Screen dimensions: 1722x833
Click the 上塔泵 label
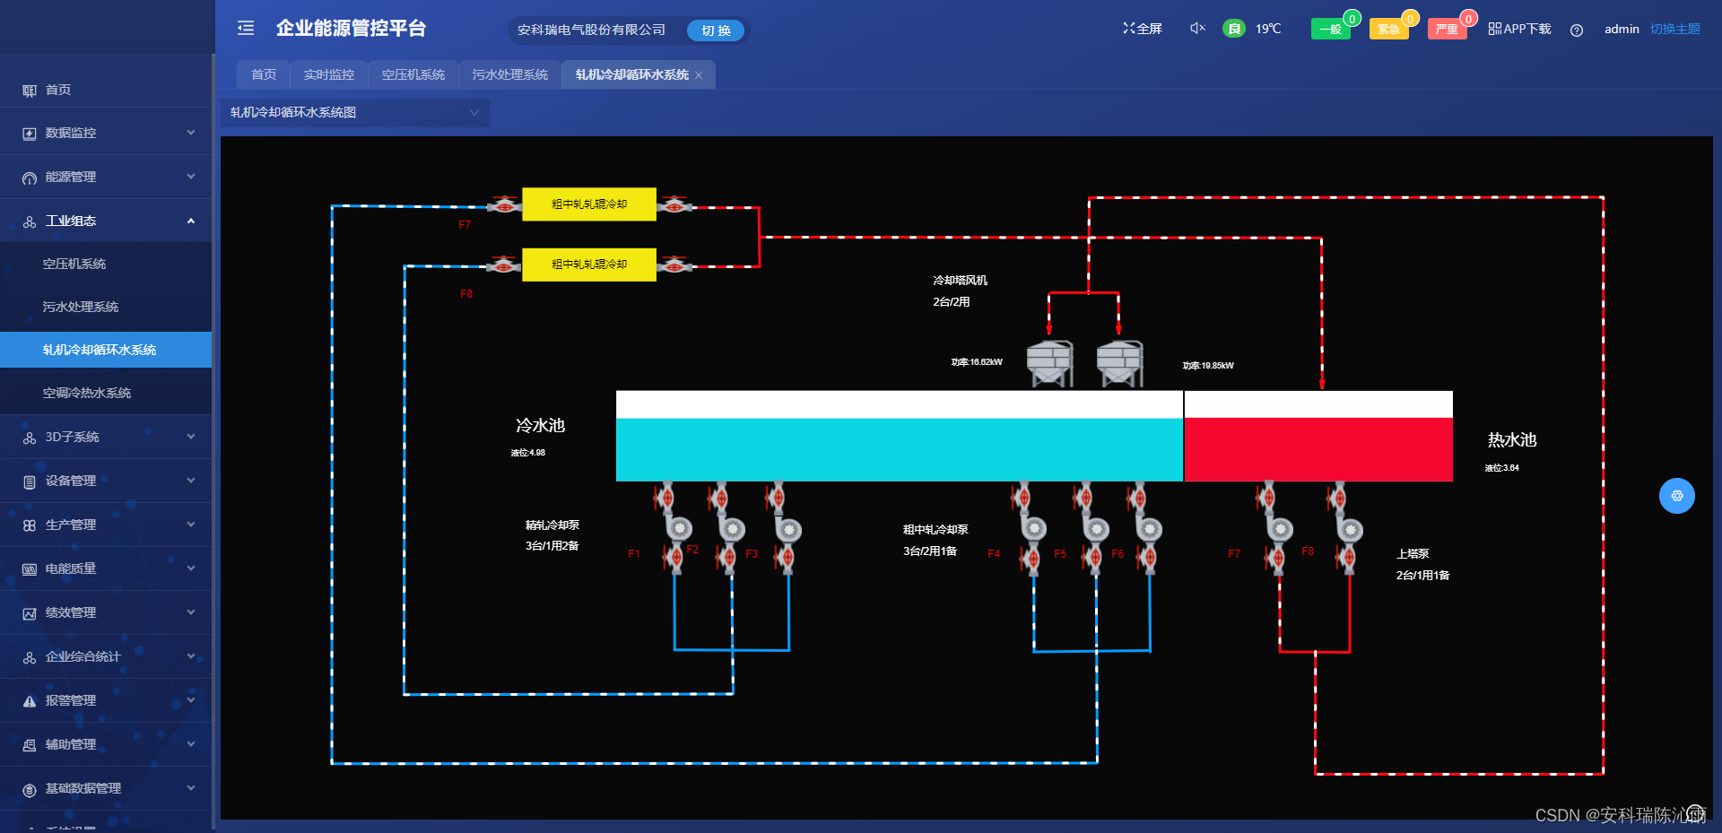(1413, 554)
